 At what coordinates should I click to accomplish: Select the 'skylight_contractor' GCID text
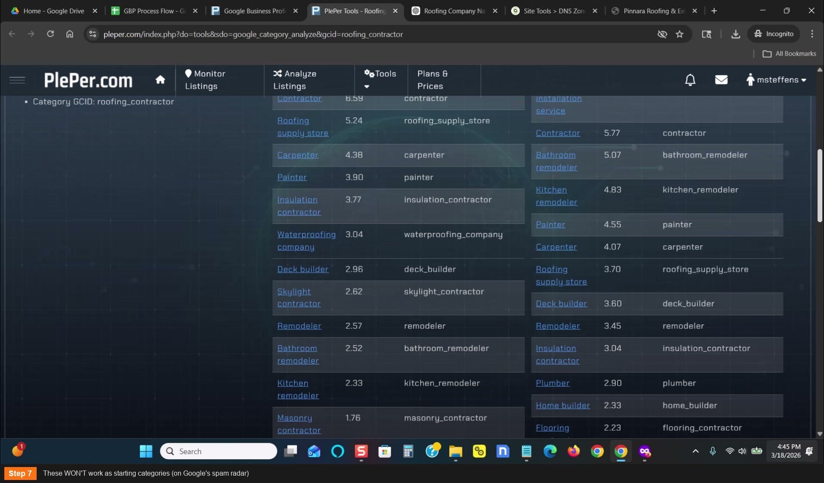click(443, 292)
